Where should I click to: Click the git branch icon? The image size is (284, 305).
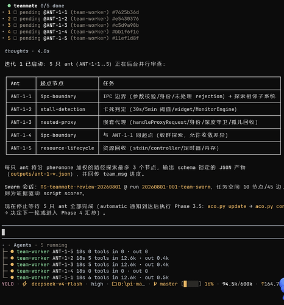pyautogui.click(x=155, y=284)
